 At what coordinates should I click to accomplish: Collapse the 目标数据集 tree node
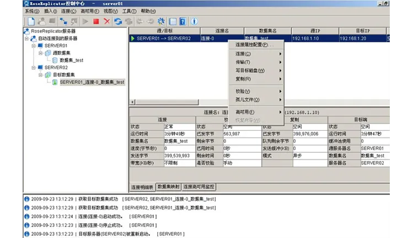point(41,75)
